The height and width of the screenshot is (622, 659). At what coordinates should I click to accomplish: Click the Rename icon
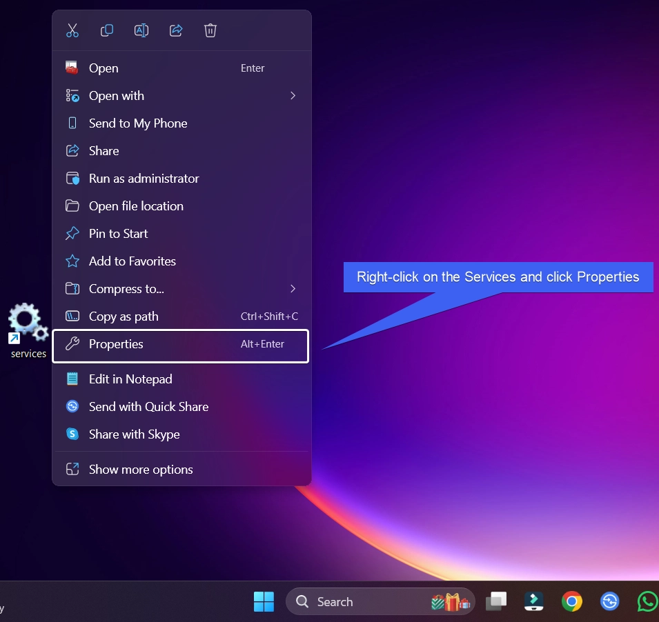point(141,30)
